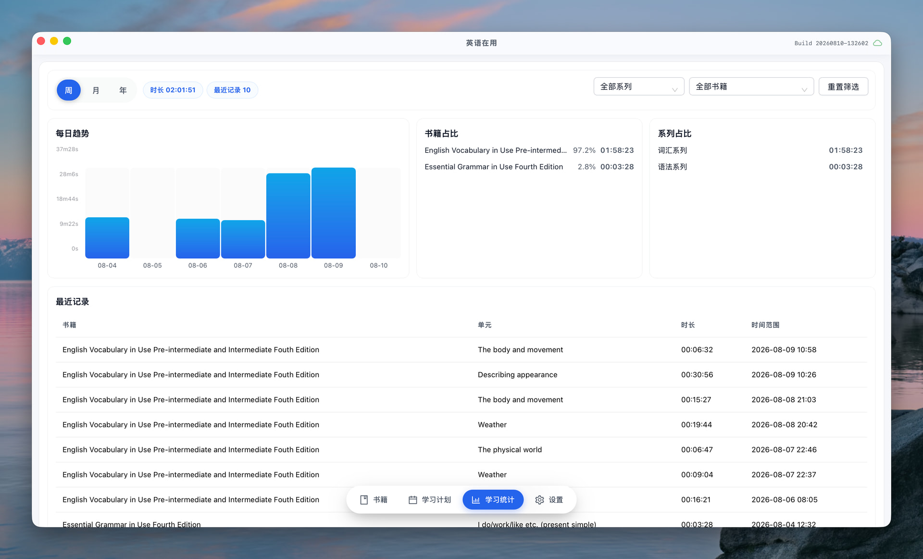This screenshot has width=923, height=559.
Task: Click the 00:06:47 duration cell
Action: 697,450
